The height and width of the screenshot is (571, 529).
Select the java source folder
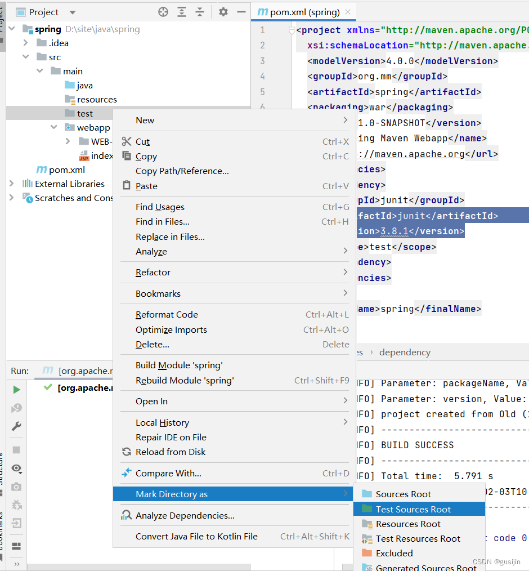pos(79,85)
